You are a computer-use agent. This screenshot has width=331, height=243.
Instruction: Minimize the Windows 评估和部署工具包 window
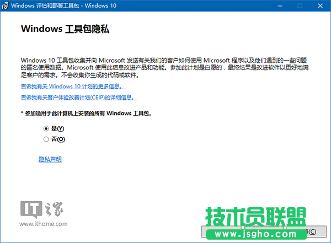280,6
